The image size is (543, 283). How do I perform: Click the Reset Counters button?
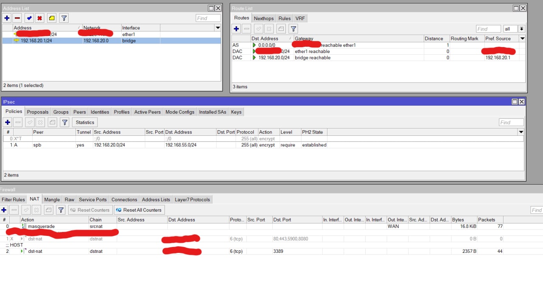(90, 210)
